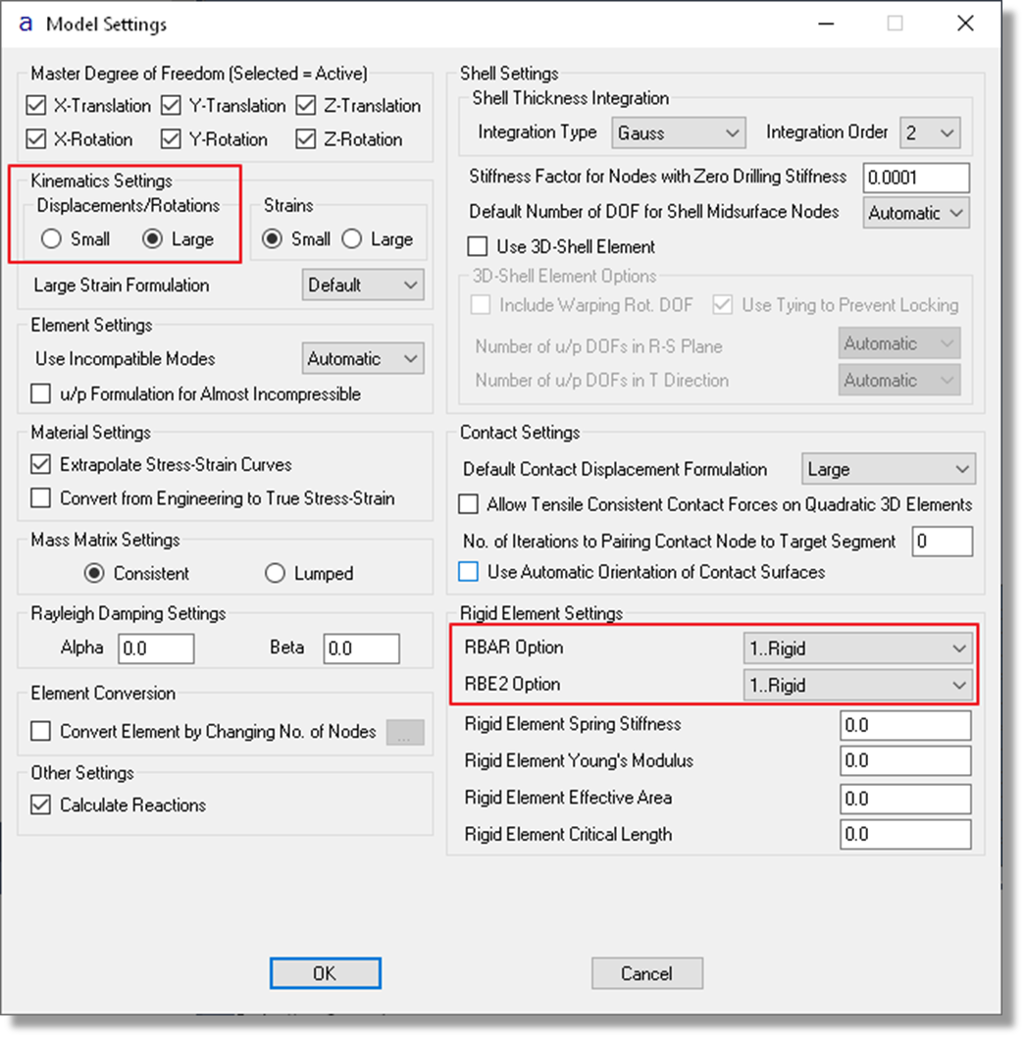Toggle Y-Translation degree of freedom
The width and height of the screenshot is (1025, 1038).
[171, 105]
